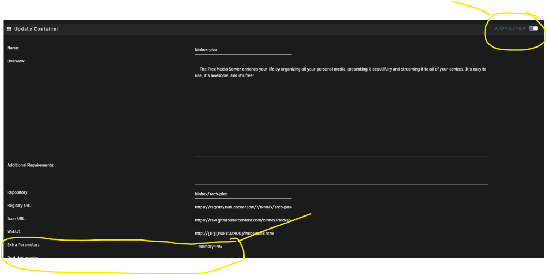Click the Overview: label
The width and height of the screenshot is (547, 275).
coord(16,61)
